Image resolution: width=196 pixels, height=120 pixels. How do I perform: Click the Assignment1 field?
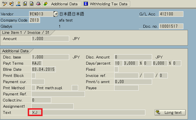click(x=52, y=106)
